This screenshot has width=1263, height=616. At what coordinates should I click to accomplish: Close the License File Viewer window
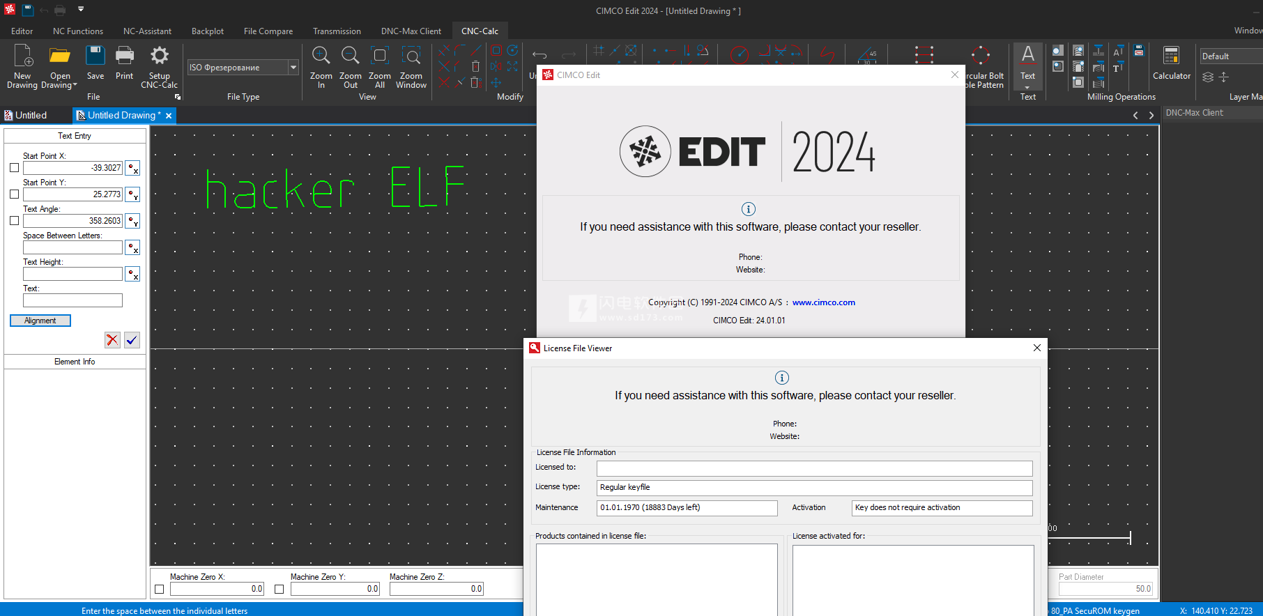click(1037, 348)
